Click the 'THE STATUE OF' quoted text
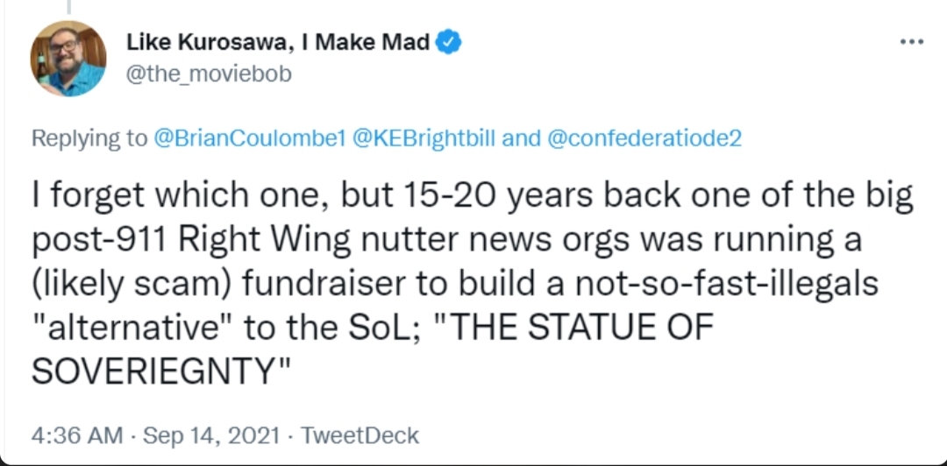This screenshot has width=947, height=466. [575, 328]
